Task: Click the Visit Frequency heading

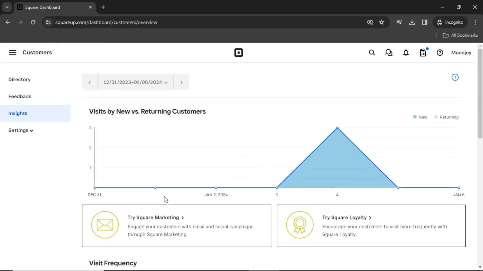Action: click(x=113, y=263)
